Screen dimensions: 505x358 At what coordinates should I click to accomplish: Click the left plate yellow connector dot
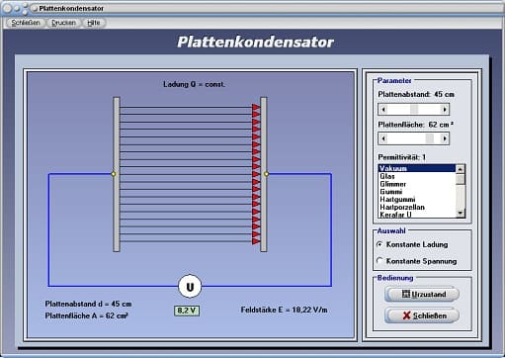[114, 174]
